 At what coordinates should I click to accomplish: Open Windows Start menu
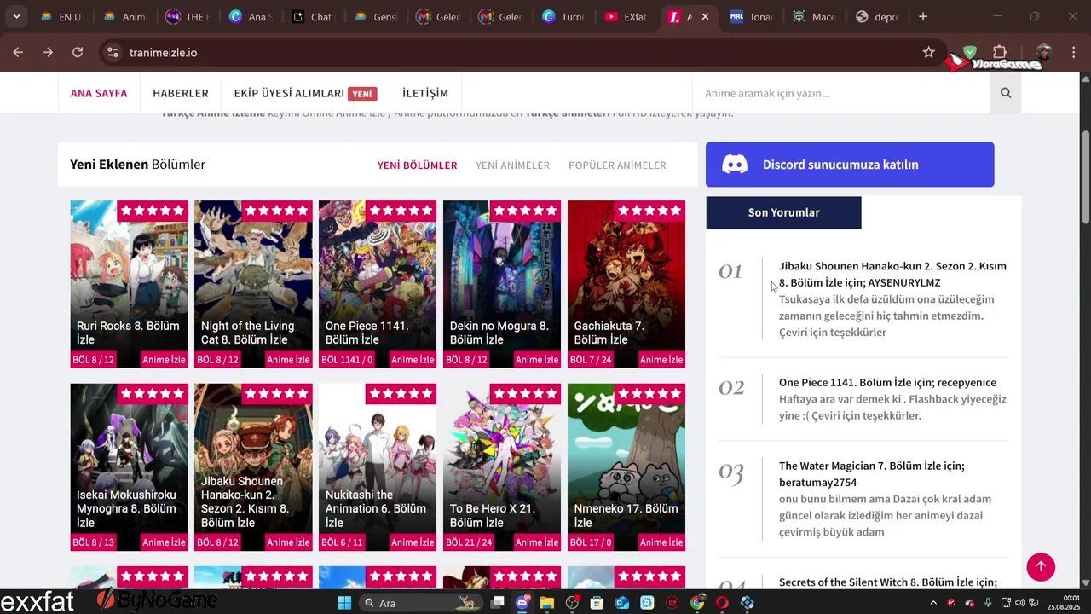pyautogui.click(x=344, y=603)
